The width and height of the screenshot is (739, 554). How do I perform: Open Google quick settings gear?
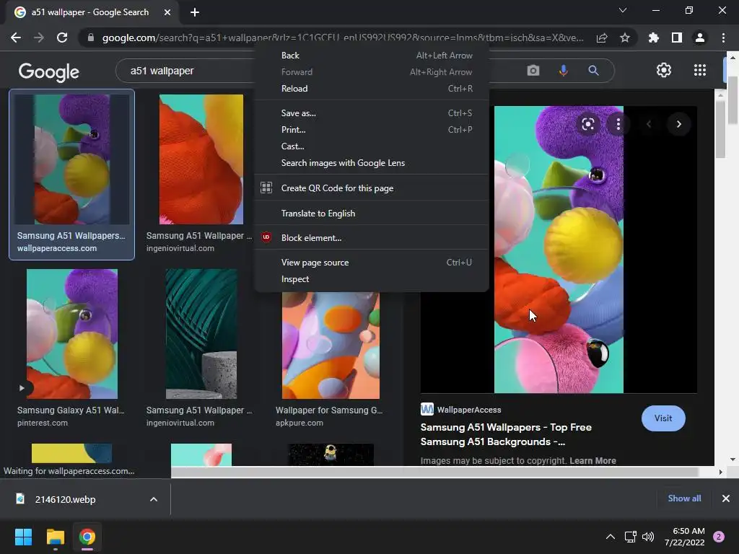tap(664, 70)
